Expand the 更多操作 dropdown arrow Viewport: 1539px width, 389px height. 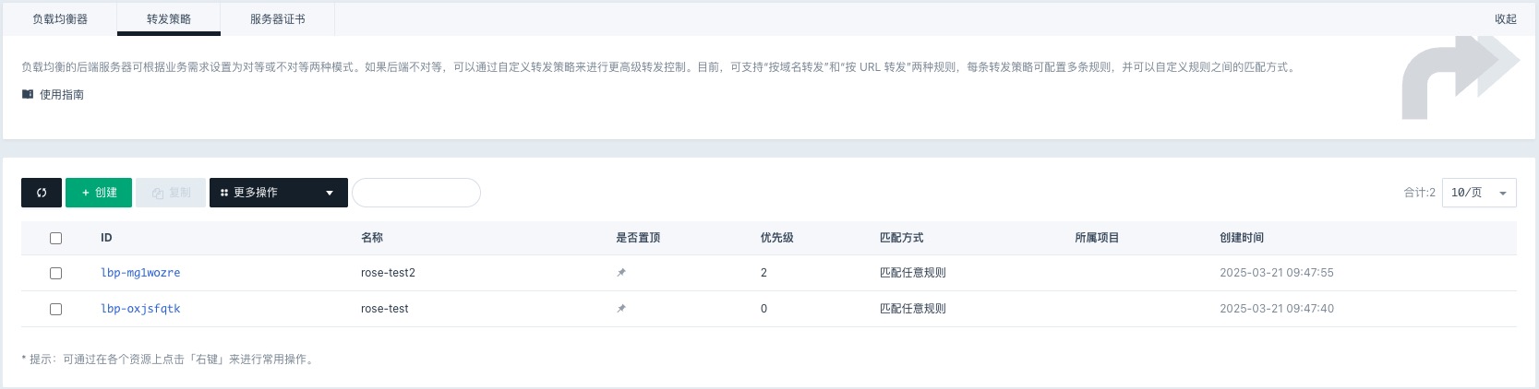pyautogui.click(x=330, y=193)
